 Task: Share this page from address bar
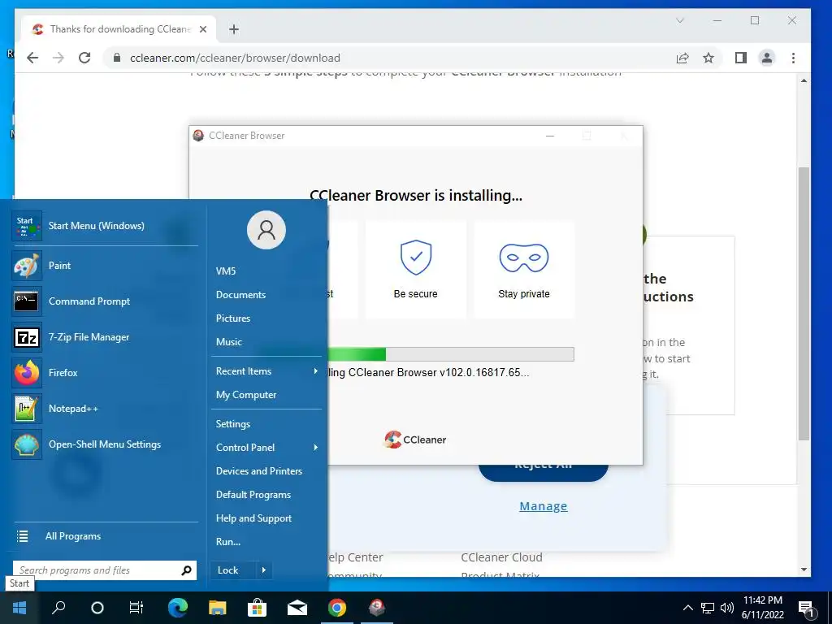(x=682, y=58)
